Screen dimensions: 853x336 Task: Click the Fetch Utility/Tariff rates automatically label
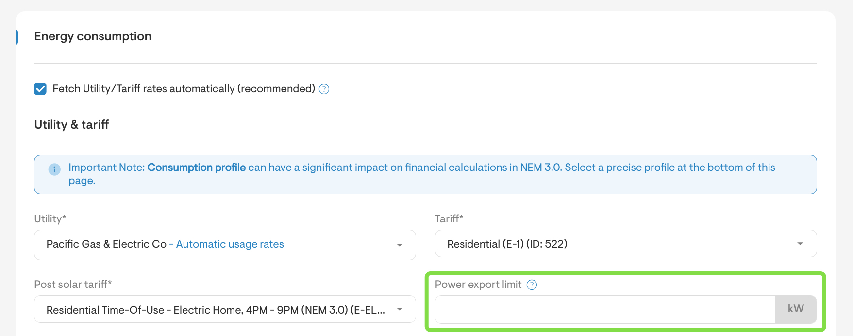pos(184,89)
